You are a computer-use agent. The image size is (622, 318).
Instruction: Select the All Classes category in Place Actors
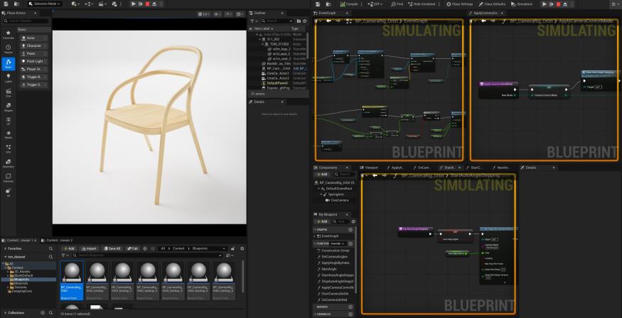click(9, 192)
